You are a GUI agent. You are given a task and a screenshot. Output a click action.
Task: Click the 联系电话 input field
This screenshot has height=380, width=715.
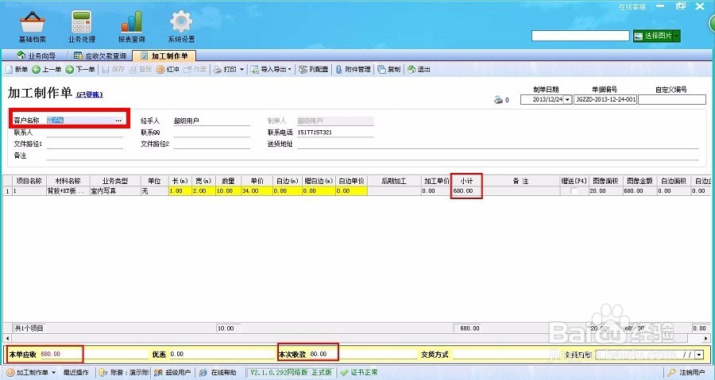pos(335,132)
